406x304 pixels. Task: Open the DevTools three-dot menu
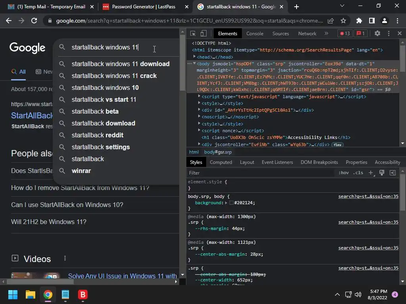[x=389, y=33]
